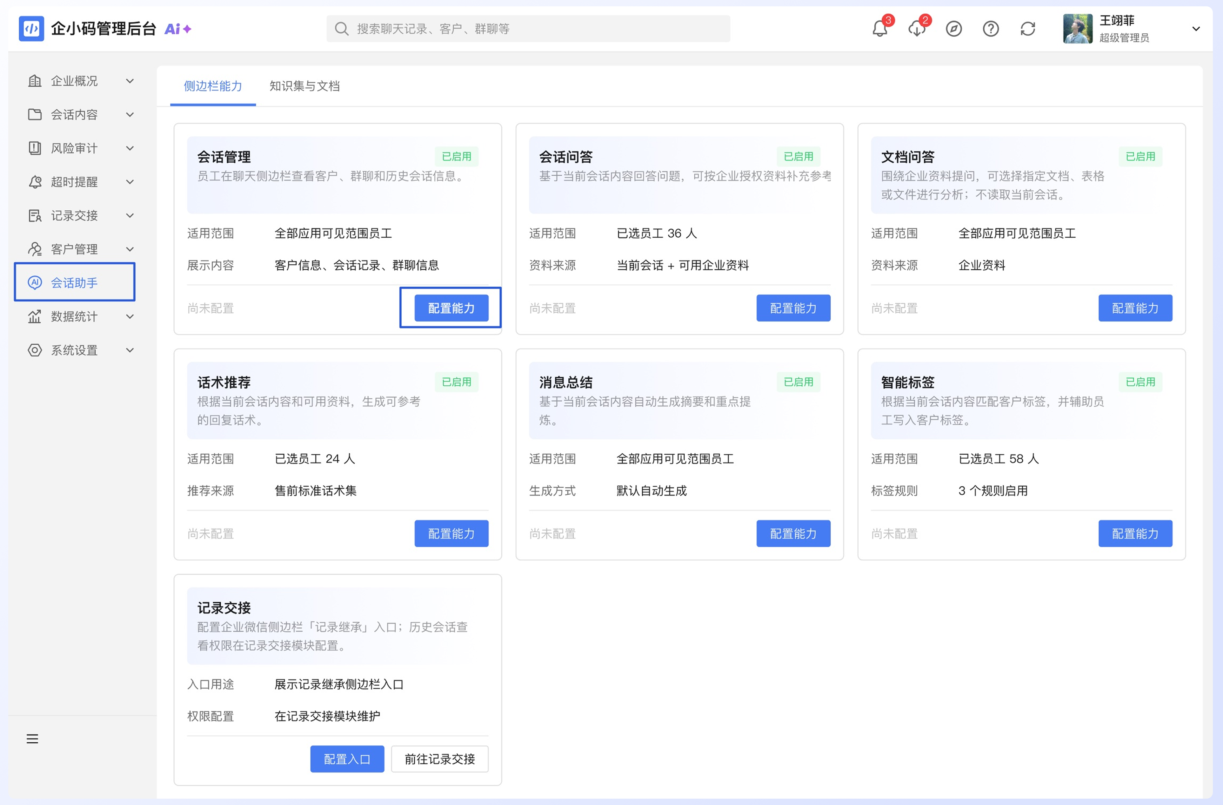The height and width of the screenshot is (805, 1223).
Task: Expand the 风险审计 chevron
Action: coord(130,148)
